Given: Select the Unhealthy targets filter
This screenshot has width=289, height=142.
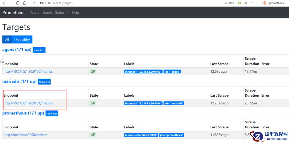Looking at the screenshot, I should [x=22, y=40].
